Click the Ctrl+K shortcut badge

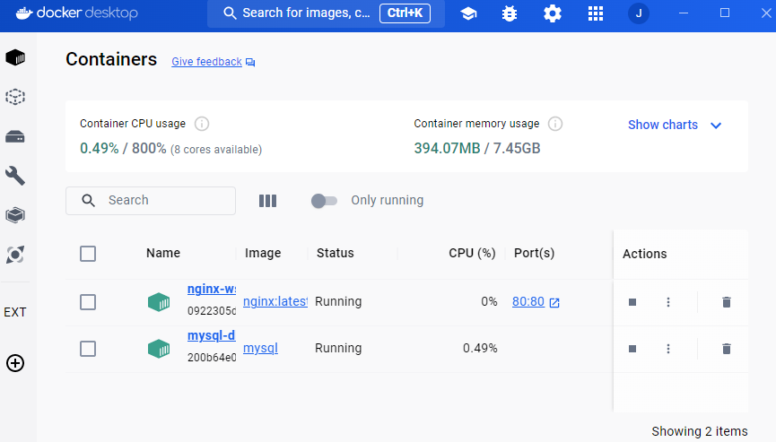405,13
